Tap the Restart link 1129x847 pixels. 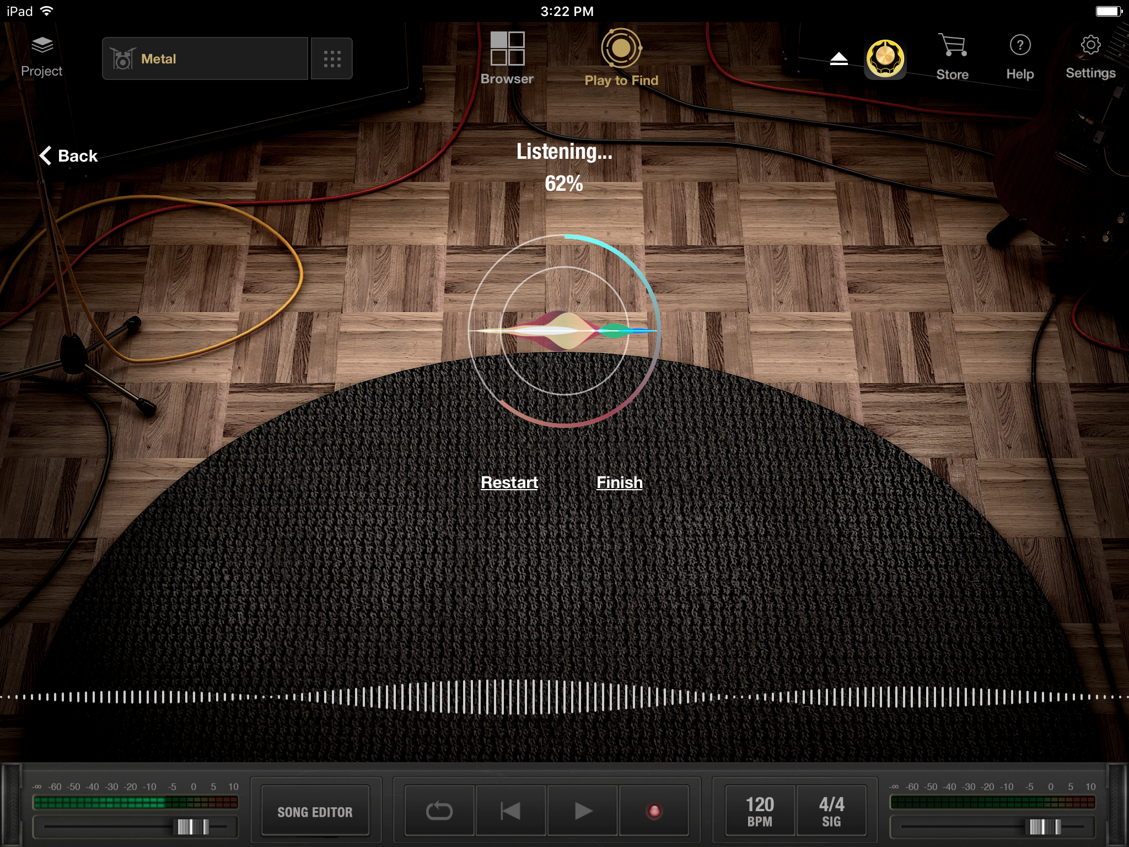click(x=509, y=483)
